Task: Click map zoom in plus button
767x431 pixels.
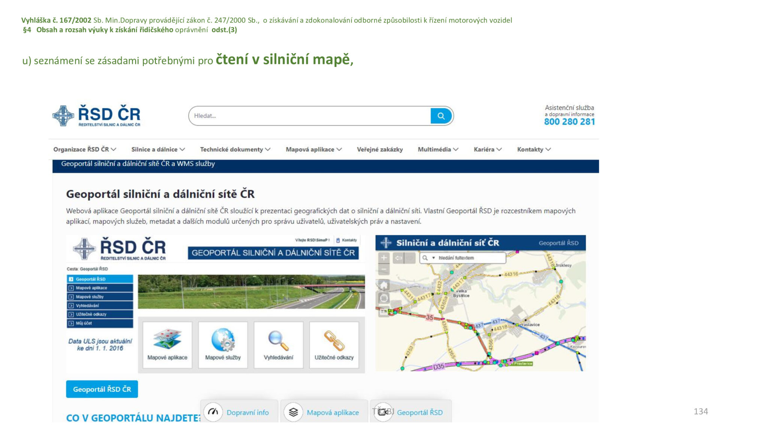Action: pos(384,258)
